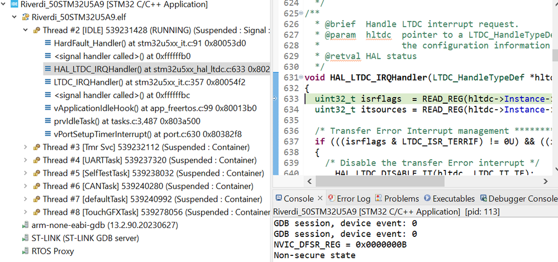Click the Riverdi_50STM32U5A9.elf process icon
Image resolution: width=558 pixels, height=262 pixels.
pos(25,17)
